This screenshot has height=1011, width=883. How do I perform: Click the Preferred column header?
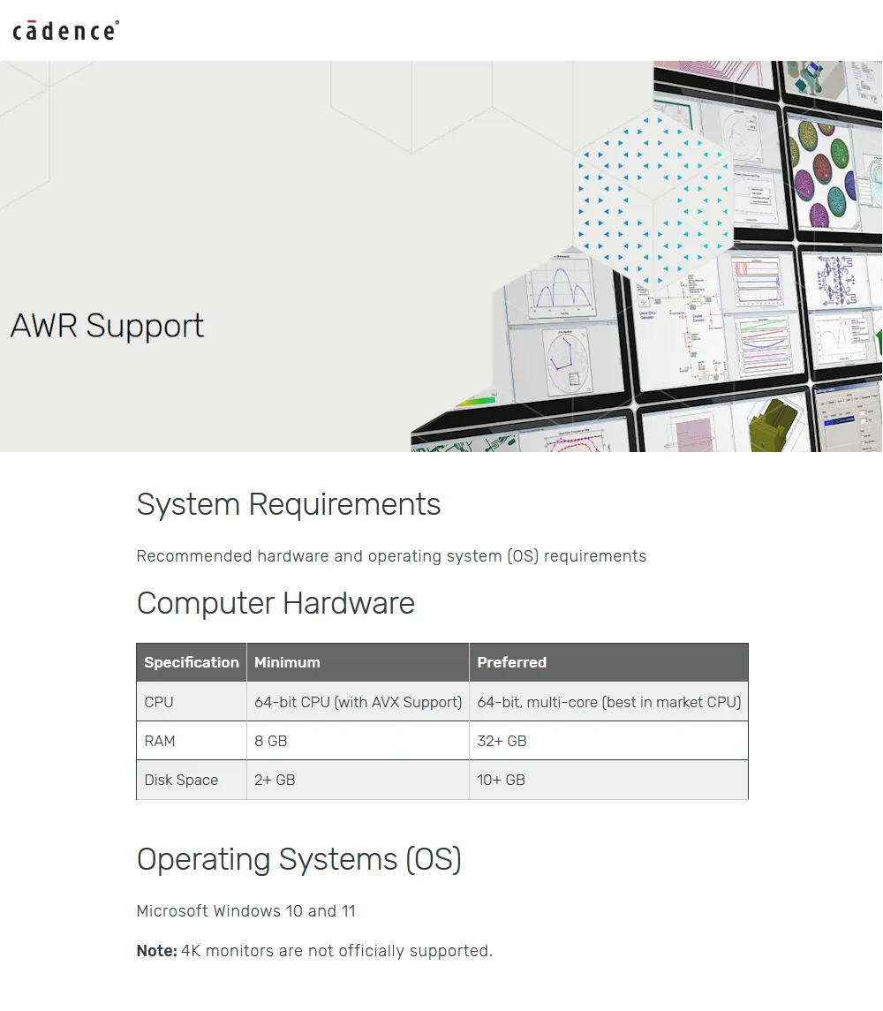(511, 662)
